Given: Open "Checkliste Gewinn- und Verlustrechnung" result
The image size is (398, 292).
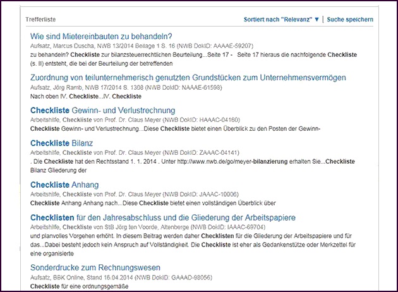Looking at the screenshot, I should click(x=106, y=111).
